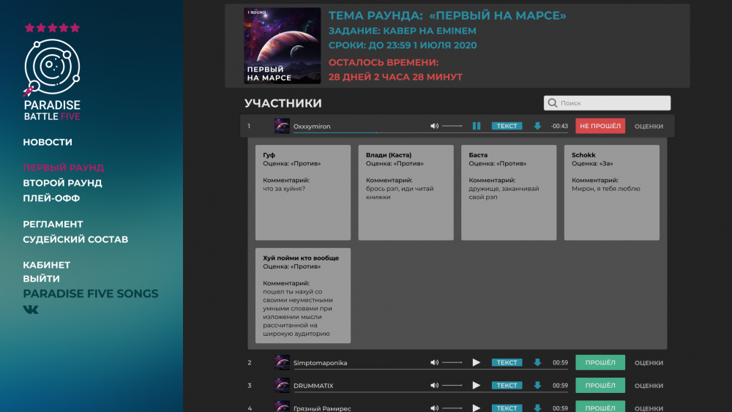Open DRUMMATIX cover thumbnail

point(282,386)
